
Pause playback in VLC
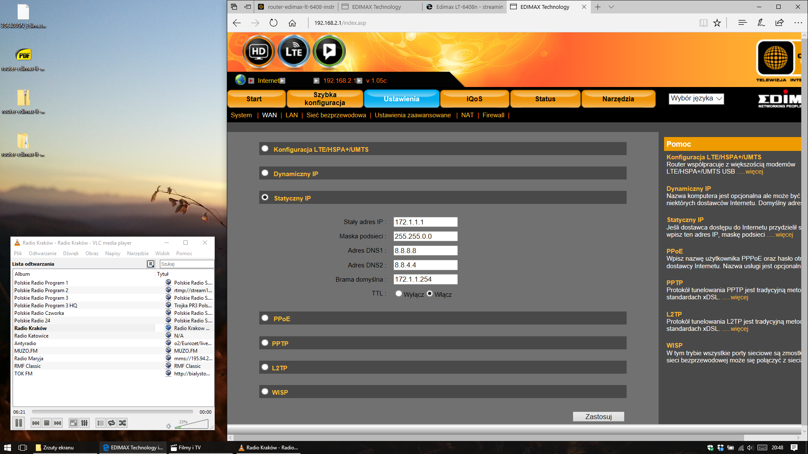(19, 423)
